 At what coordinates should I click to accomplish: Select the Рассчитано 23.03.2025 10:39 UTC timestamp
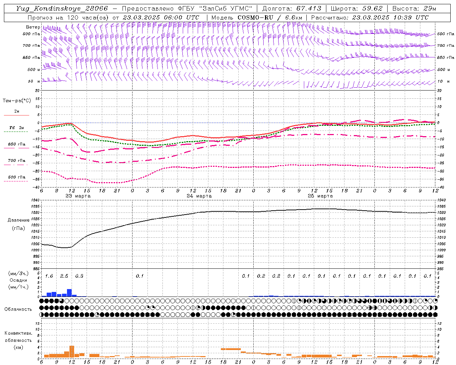tap(370, 17)
